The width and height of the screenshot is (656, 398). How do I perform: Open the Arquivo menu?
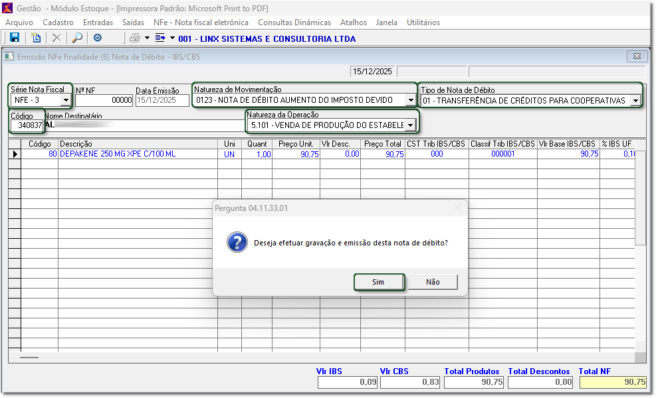pos(19,23)
